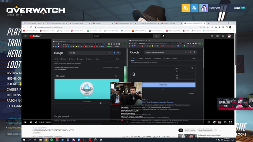
Task: Select the 'All' filter chip
Action: 181,130
